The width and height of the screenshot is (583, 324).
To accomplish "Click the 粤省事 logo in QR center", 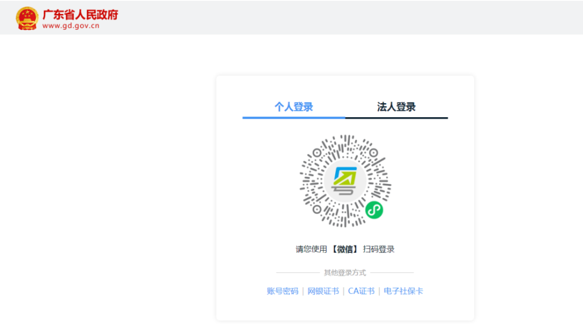I will pyautogui.click(x=345, y=181).
